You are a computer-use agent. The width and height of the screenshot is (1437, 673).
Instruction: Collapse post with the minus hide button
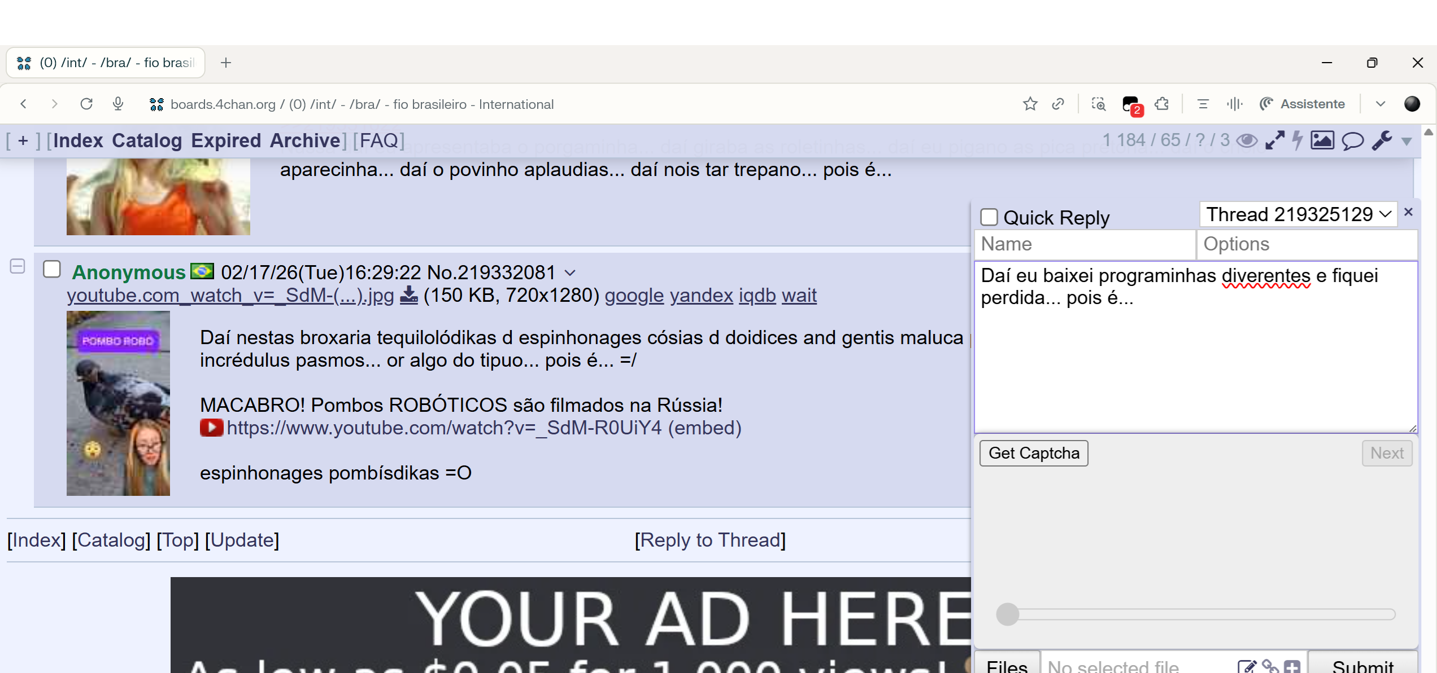[18, 266]
